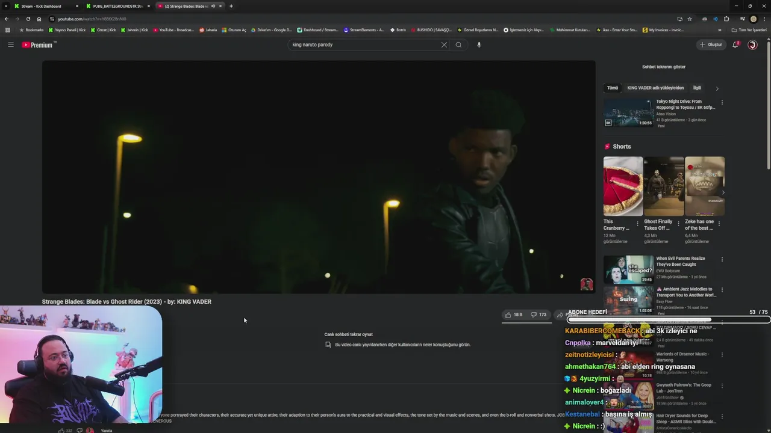
Task: Open the Botrix bookmark
Action: (x=398, y=30)
